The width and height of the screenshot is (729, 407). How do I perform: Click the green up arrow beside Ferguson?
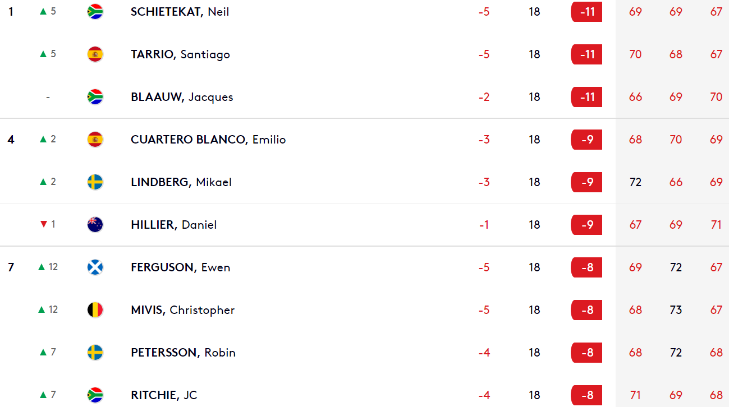pos(42,267)
